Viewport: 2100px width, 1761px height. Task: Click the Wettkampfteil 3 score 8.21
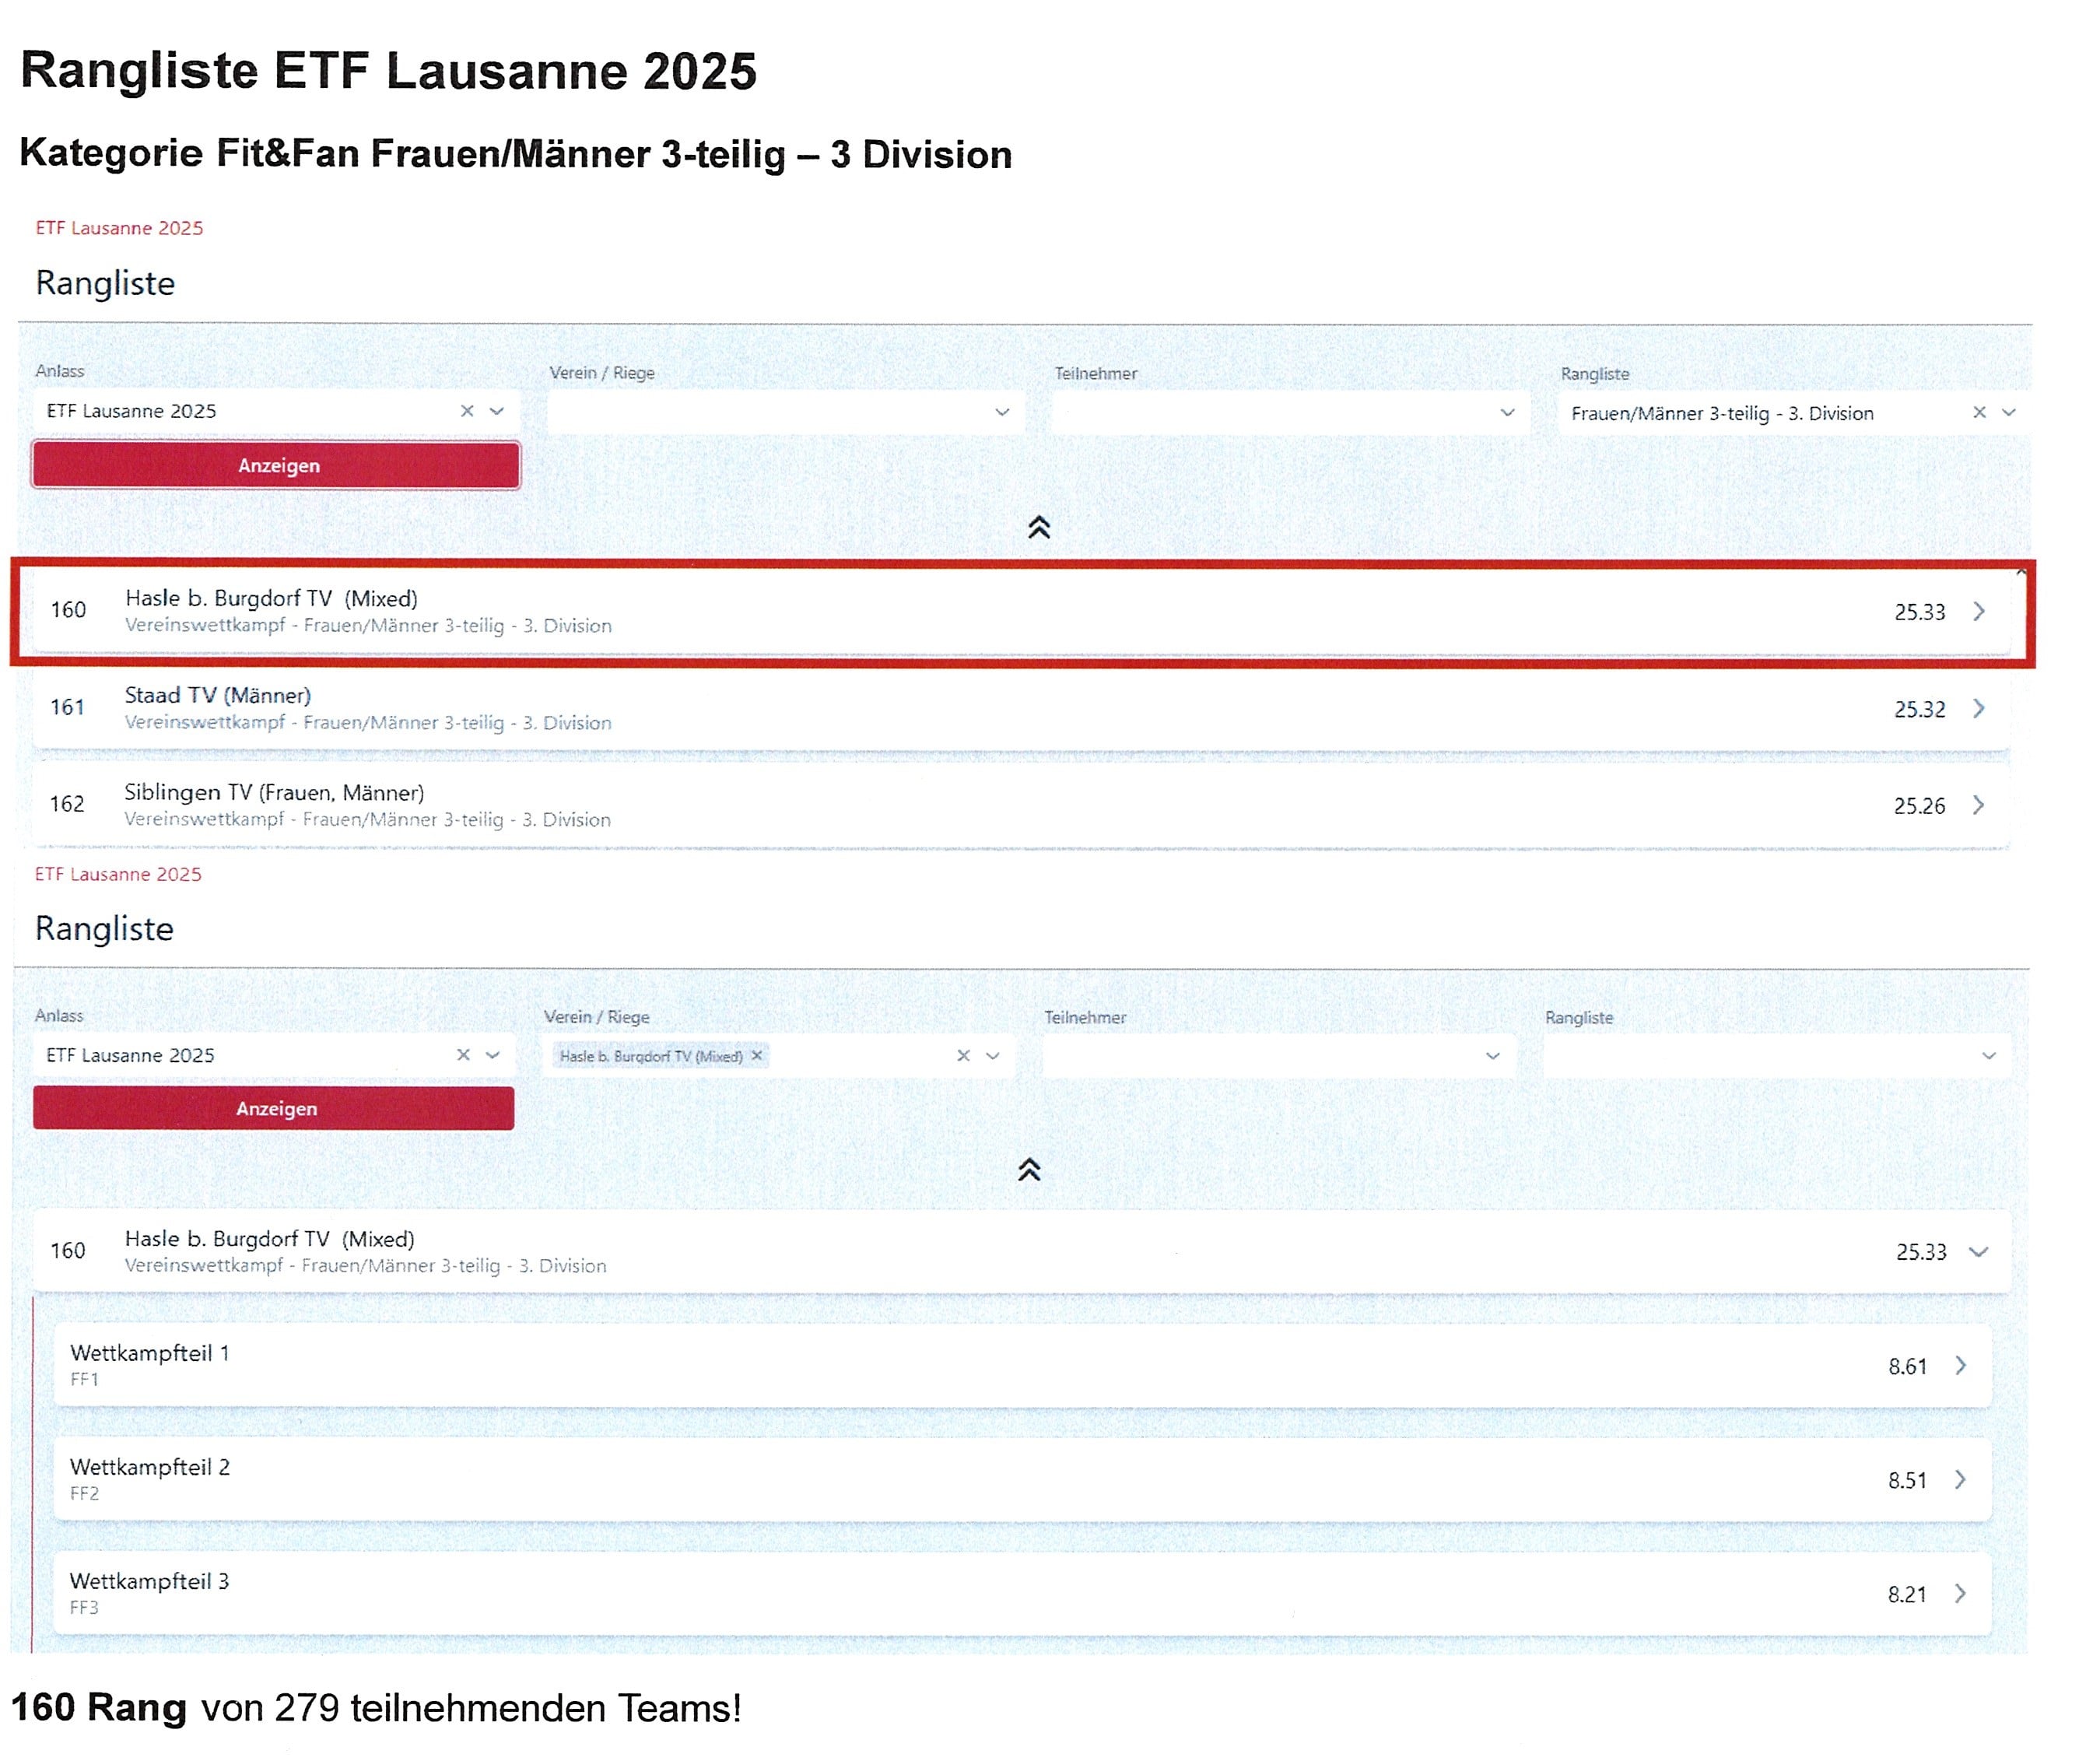click(x=1907, y=1594)
